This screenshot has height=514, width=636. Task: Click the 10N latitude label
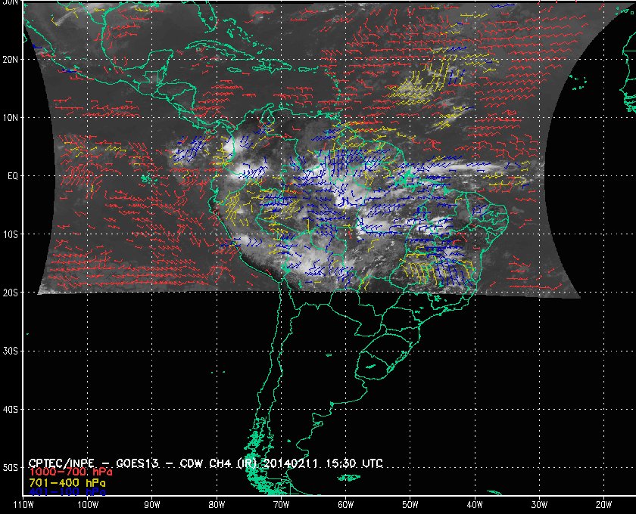point(10,117)
